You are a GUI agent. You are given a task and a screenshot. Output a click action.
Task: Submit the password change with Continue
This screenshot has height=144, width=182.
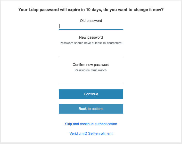coord(91,94)
